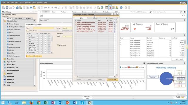Click the Allocated legend color swatch

[129, 67]
